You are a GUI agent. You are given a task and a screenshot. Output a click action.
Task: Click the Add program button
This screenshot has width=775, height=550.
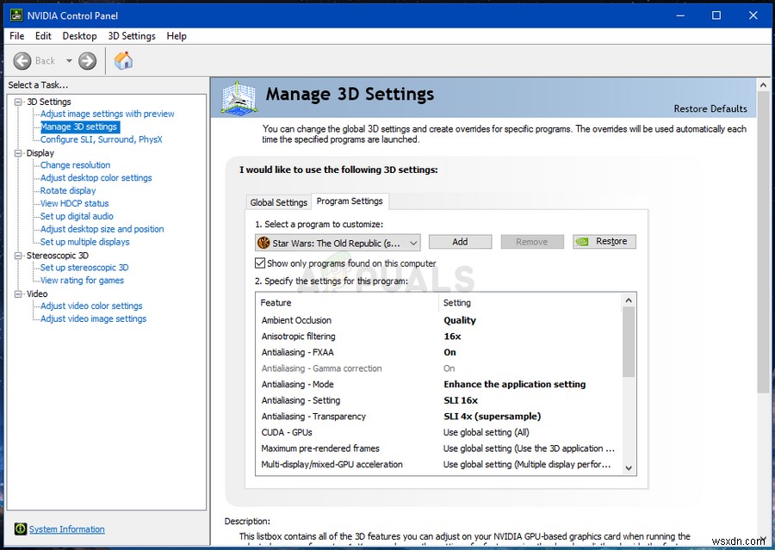pyautogui.click(x=460, y=241)
